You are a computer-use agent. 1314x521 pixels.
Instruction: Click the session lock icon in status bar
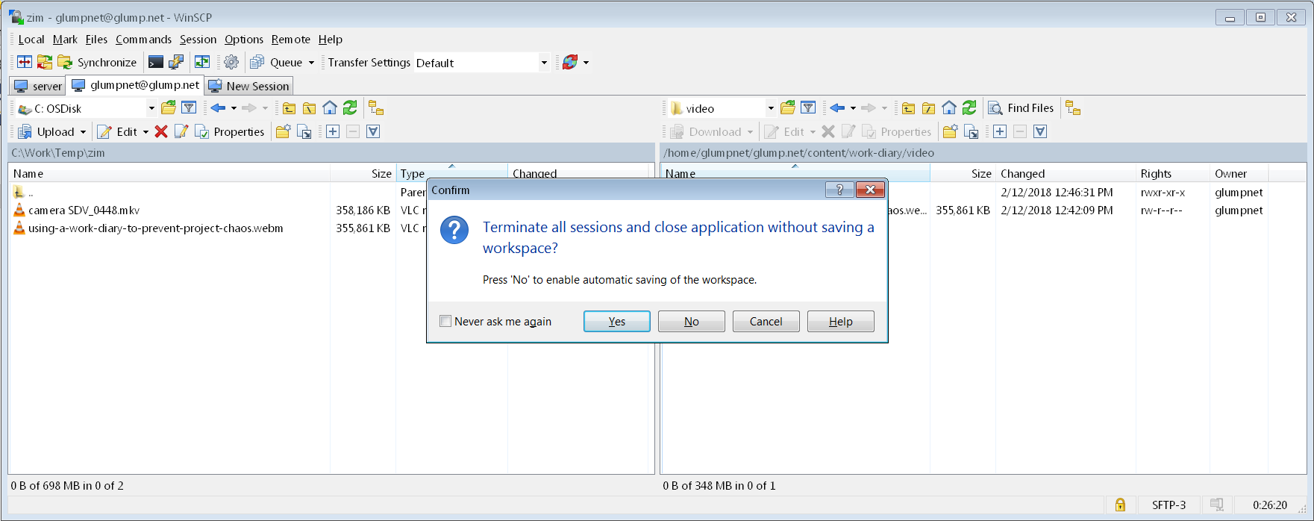coord(1120,505)
